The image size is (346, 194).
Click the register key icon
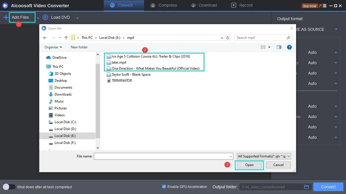point(320,6)
